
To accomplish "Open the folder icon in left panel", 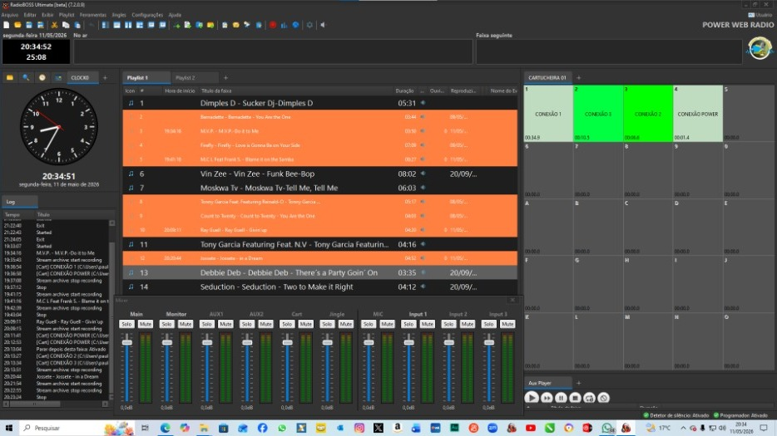I will tap(10, 78).
